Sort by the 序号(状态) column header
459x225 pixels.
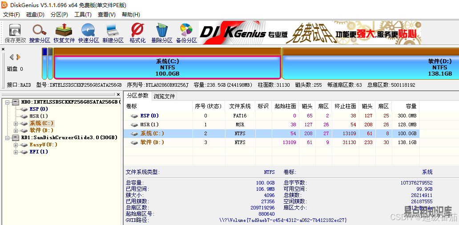click(x=209, y=106)
